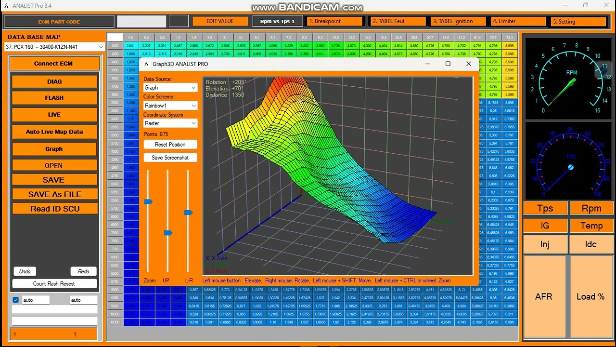Viewport: 616px width, 347px height.
Task: Click the OPEN button
Action: [x=54, y=165]
